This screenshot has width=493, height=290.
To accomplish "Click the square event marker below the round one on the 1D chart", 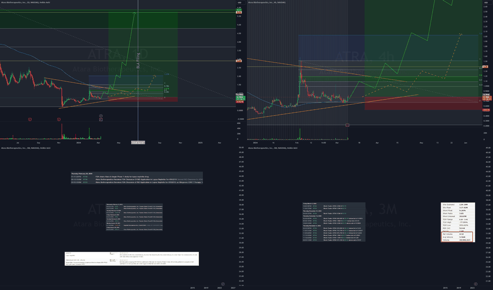I will pyautogui.click(x=101, y=120).
